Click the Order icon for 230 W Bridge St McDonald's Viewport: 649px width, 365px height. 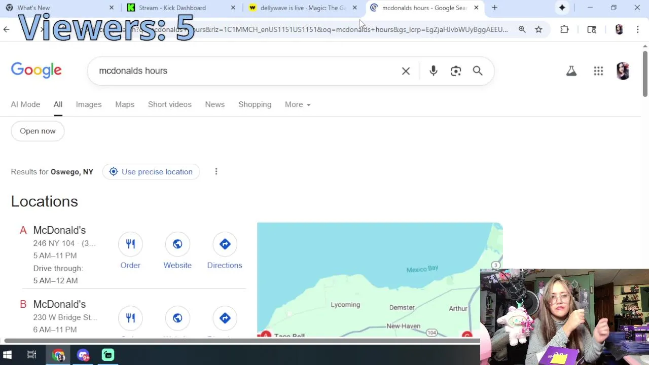[130, 318]
